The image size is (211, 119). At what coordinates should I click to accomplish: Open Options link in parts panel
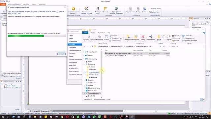[18, 78]
